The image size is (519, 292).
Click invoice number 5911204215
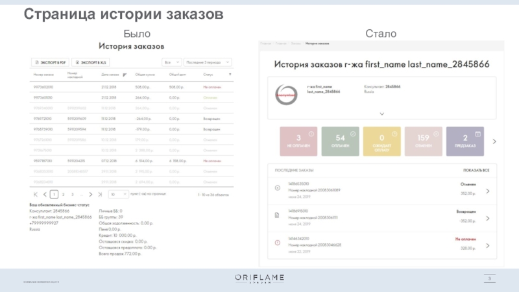(x=76, y=161)
